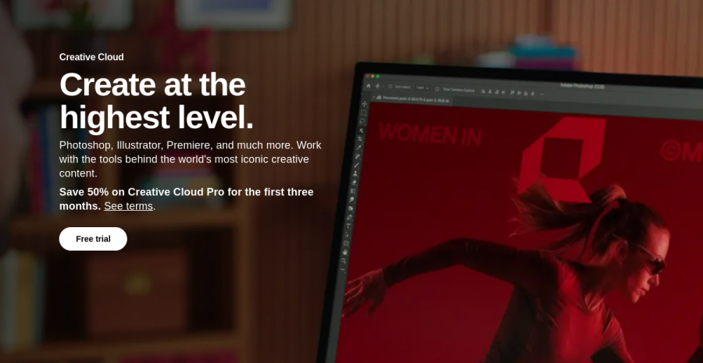Select the Spot Healing Brush tool
The width and height of the screenshot is (703, 363).
coord(357,156)
